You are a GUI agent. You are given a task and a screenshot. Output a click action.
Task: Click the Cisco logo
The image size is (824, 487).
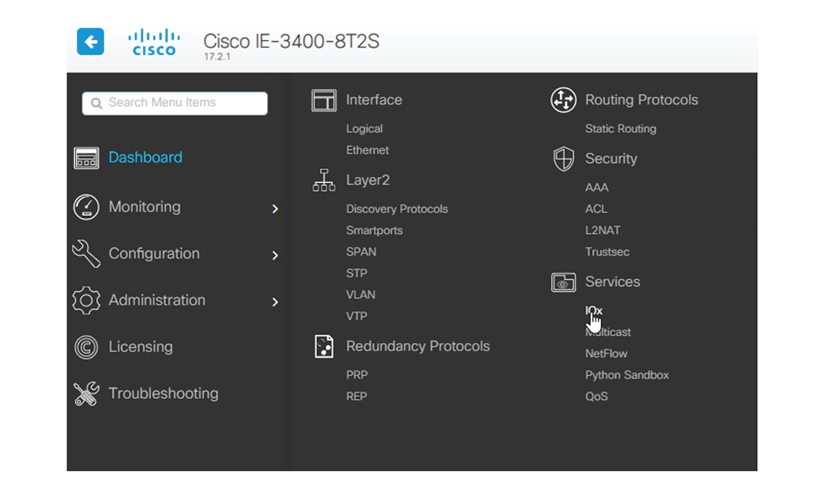coord(154,42)
